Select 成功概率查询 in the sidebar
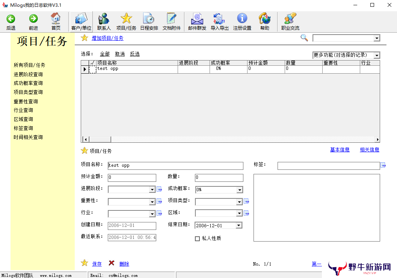Viewport: 397px width, 278px height. (x=28, y=83)
